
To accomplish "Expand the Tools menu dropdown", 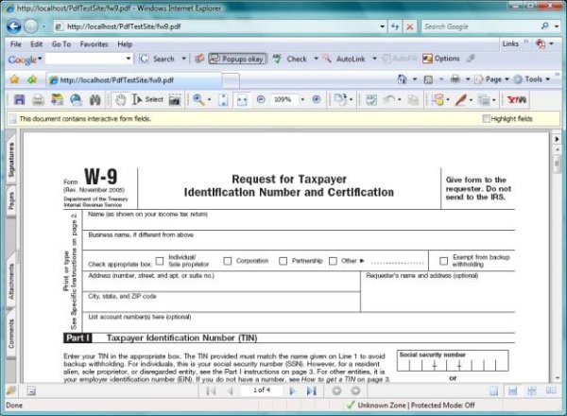I will point(548,79).
